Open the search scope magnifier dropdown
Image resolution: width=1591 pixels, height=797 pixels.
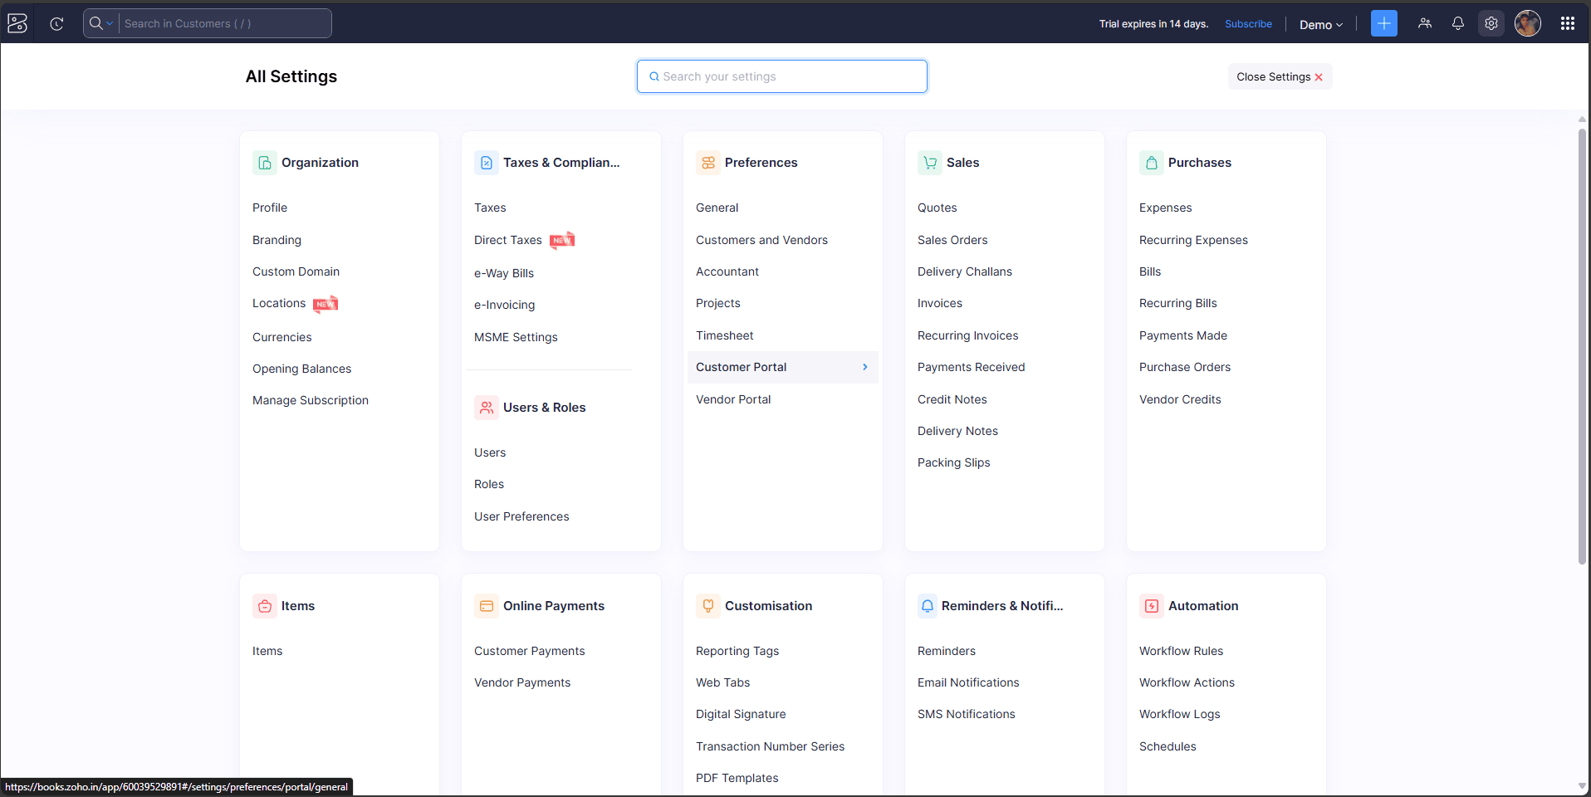(x=101, y=23)
